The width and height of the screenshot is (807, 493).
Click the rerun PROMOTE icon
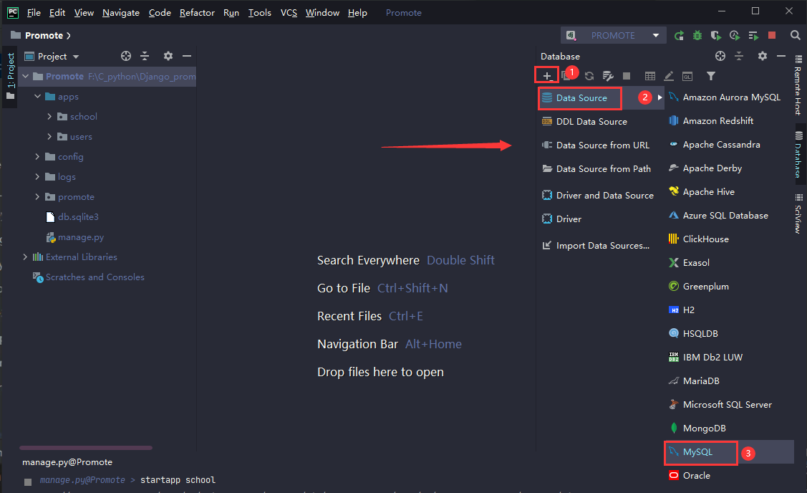pos(679,36)
